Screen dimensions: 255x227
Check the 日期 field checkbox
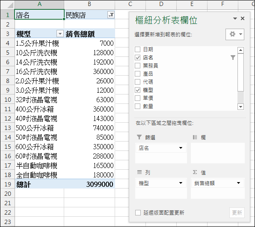tap(138, 49)
